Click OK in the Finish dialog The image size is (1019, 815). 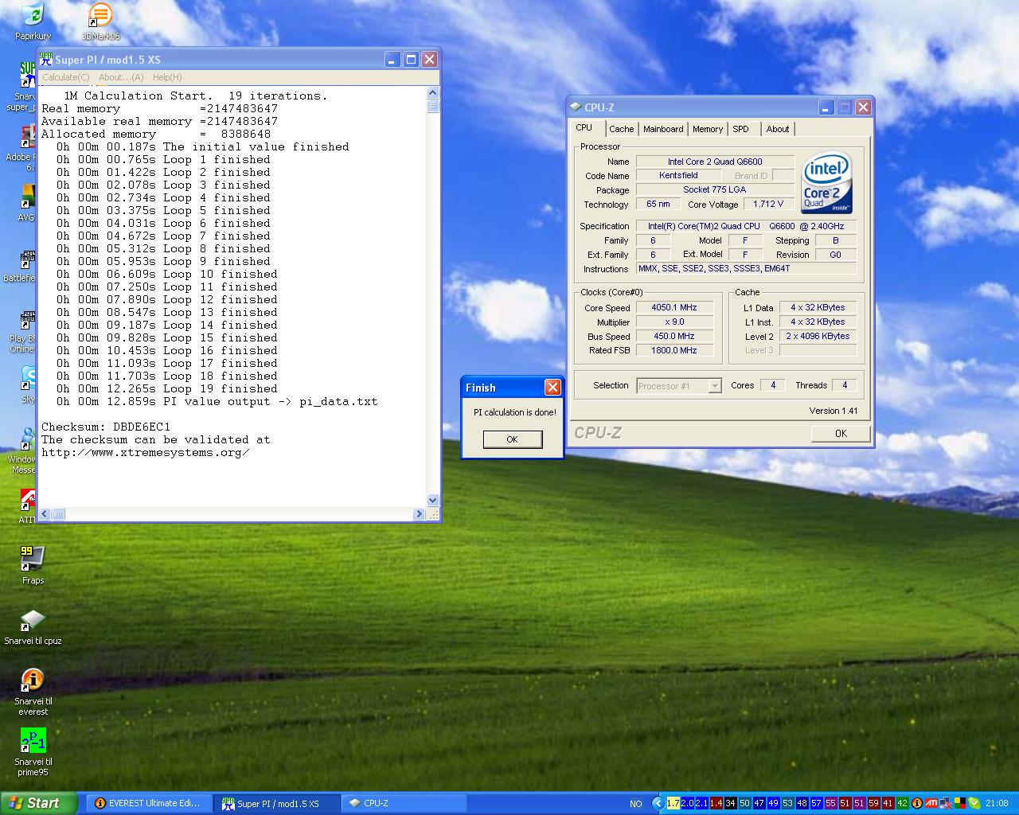coord(513,439)
